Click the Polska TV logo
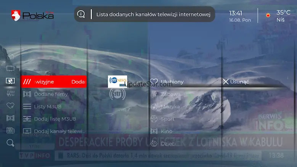The image size is (297, 167). tap(32, 15)
